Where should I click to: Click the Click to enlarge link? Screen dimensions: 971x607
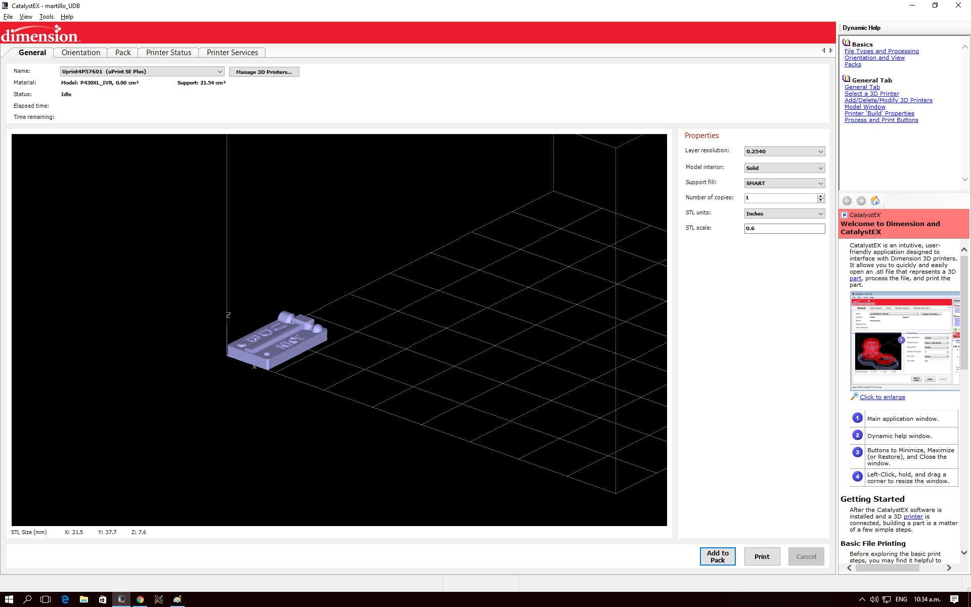pyautogui.click(x=882, y=397)
